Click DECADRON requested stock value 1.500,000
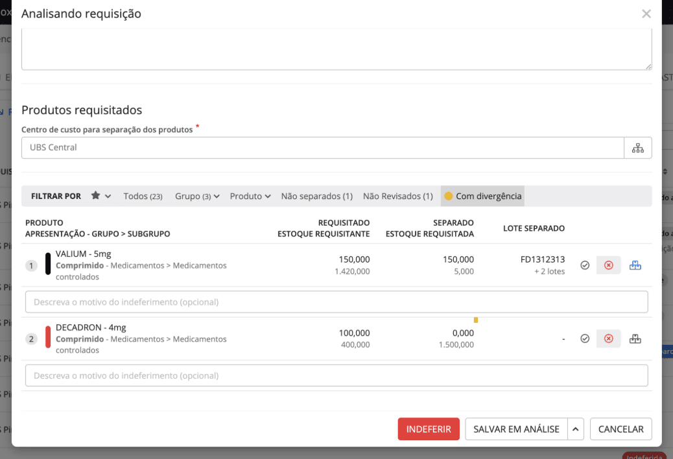 (x=456, y=345)
